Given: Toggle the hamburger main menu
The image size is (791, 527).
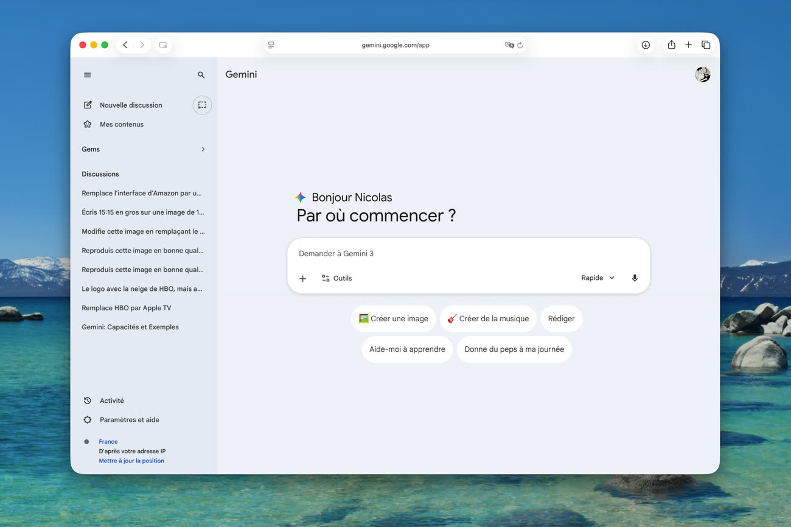Looking at the screenshot, I should pos(88,75).
